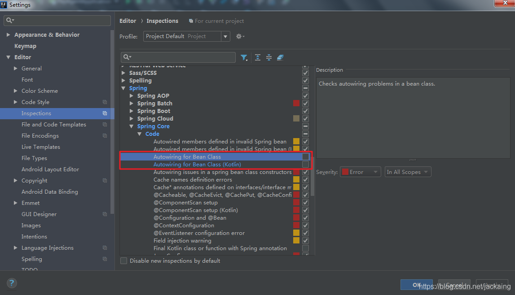Enable Final Kotlin class Spring annotation checkbox

305,248
